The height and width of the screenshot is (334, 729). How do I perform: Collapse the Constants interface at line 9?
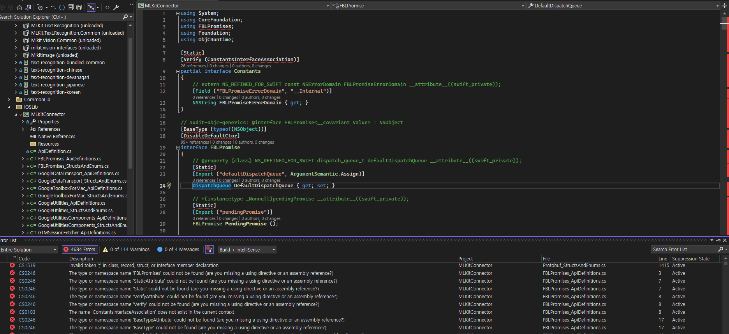(x=178, y=71)
